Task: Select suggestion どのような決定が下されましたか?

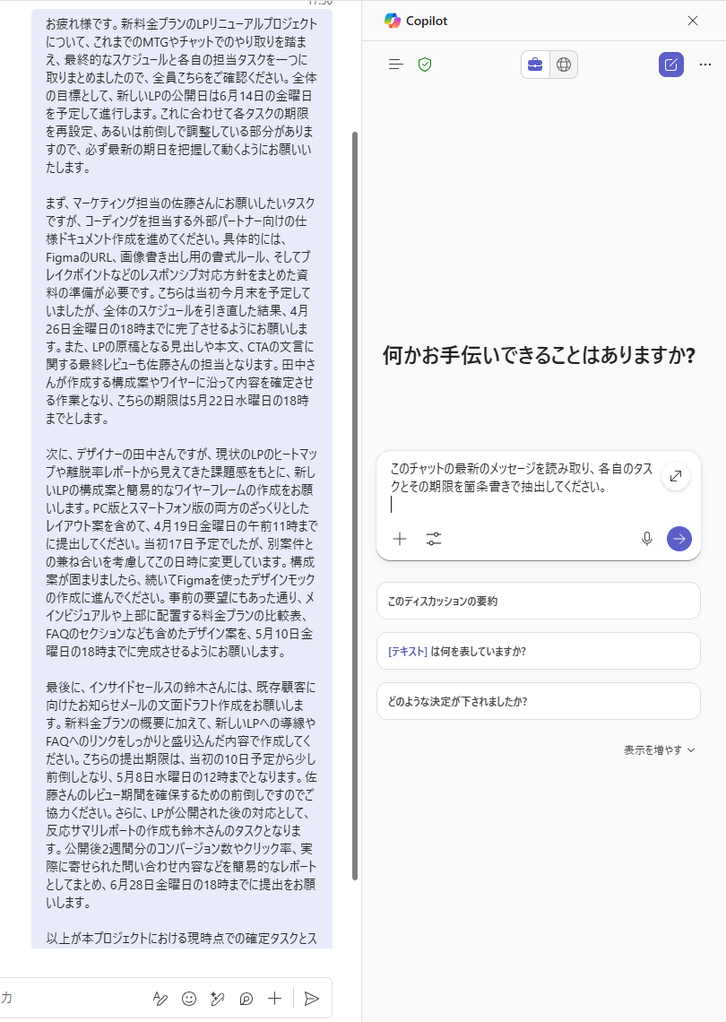Action: click(539, 701)
